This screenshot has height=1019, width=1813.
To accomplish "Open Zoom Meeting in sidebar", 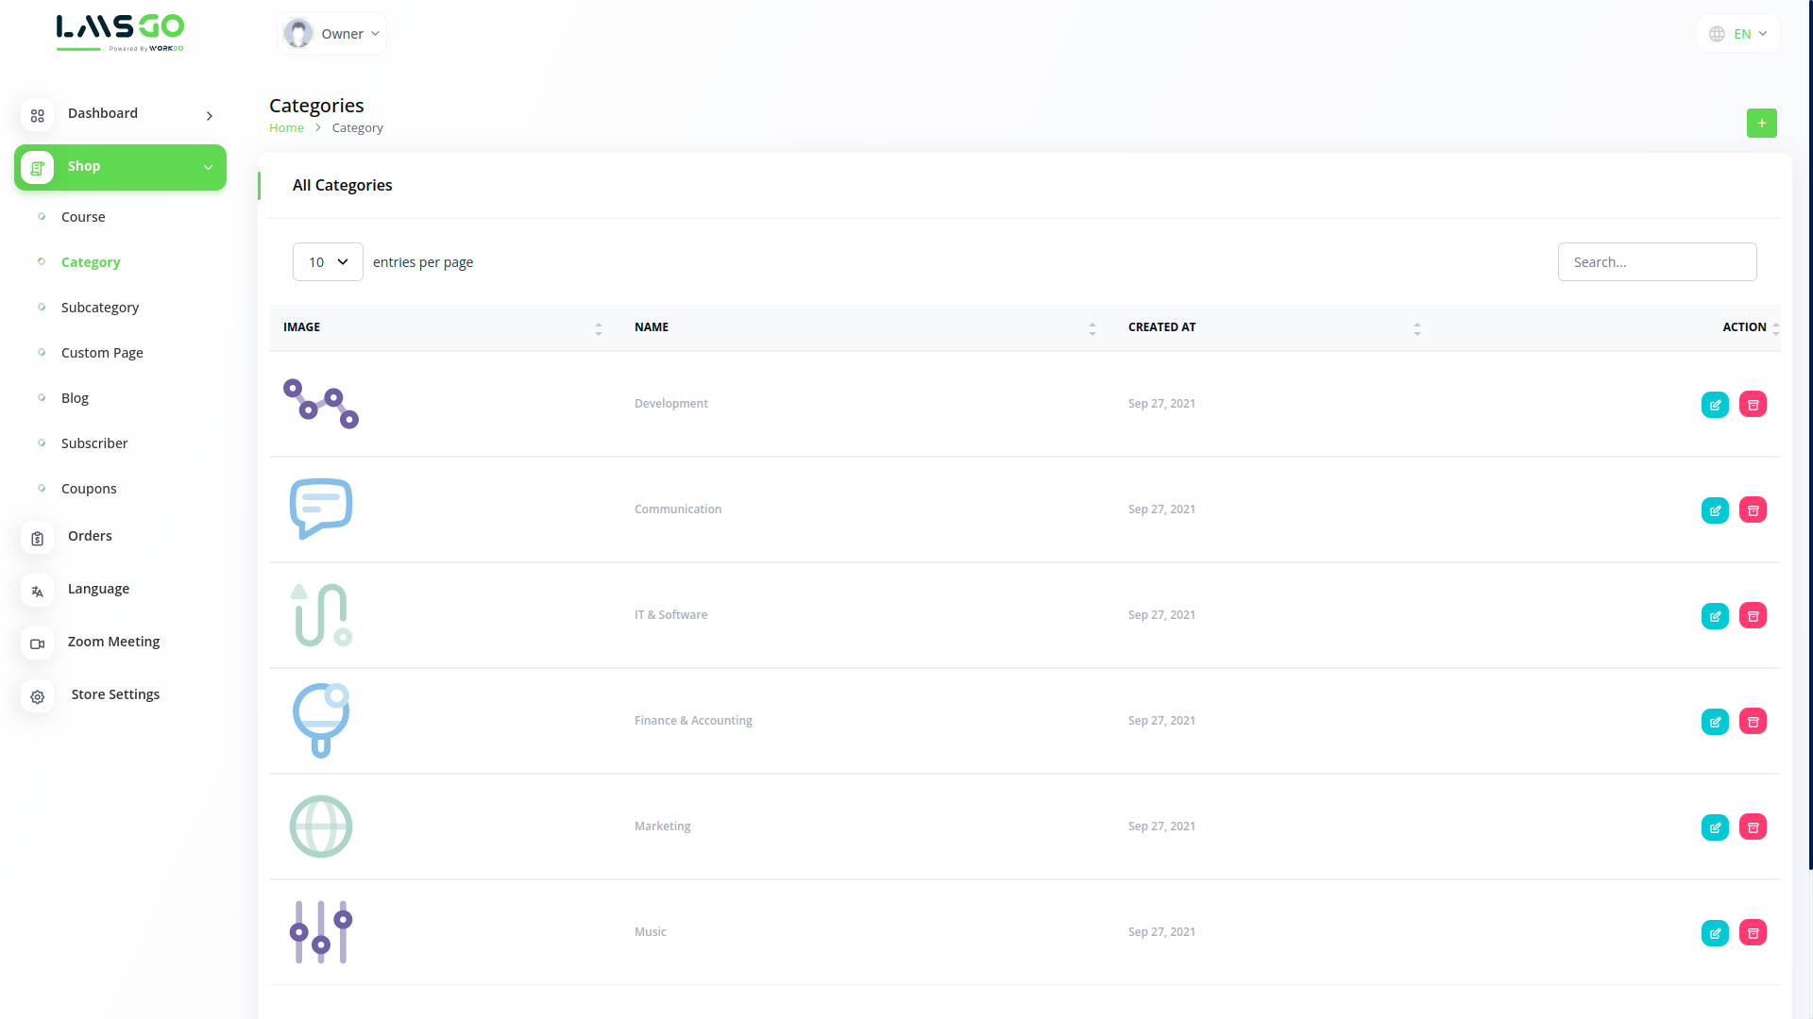I will tap(113, 642).
